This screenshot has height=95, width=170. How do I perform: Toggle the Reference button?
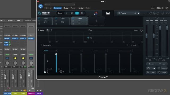tap(163, 68)
